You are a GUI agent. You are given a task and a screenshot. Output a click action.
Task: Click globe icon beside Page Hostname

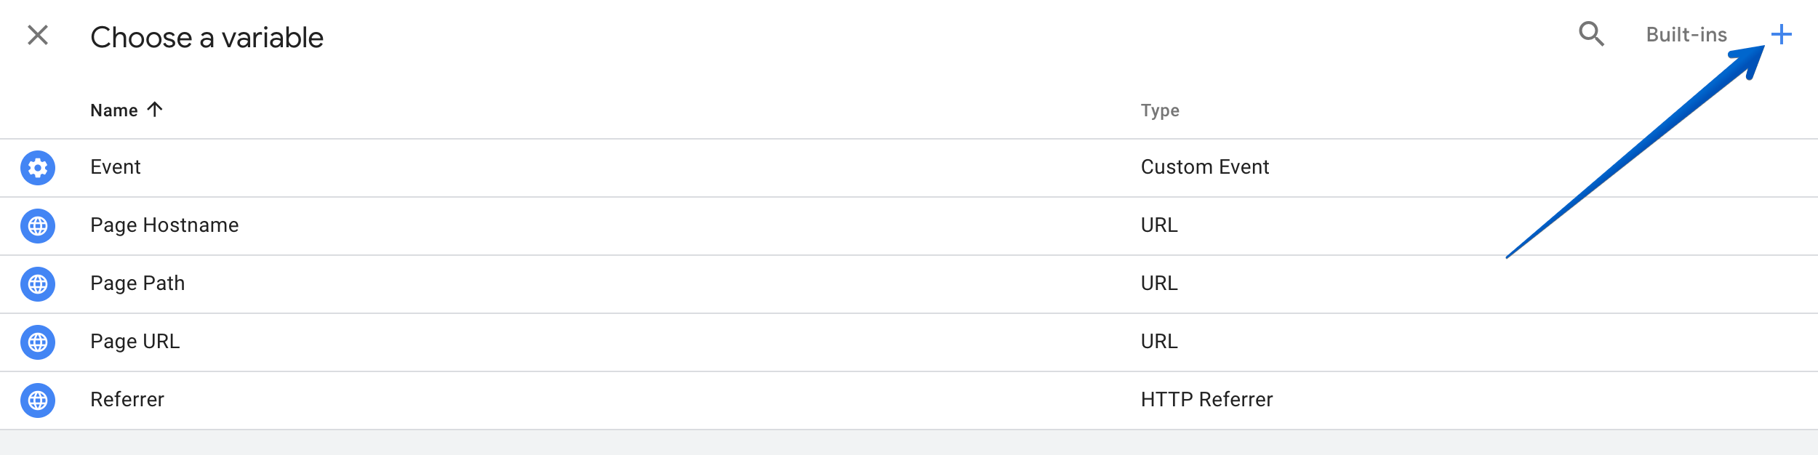(38, 226)
